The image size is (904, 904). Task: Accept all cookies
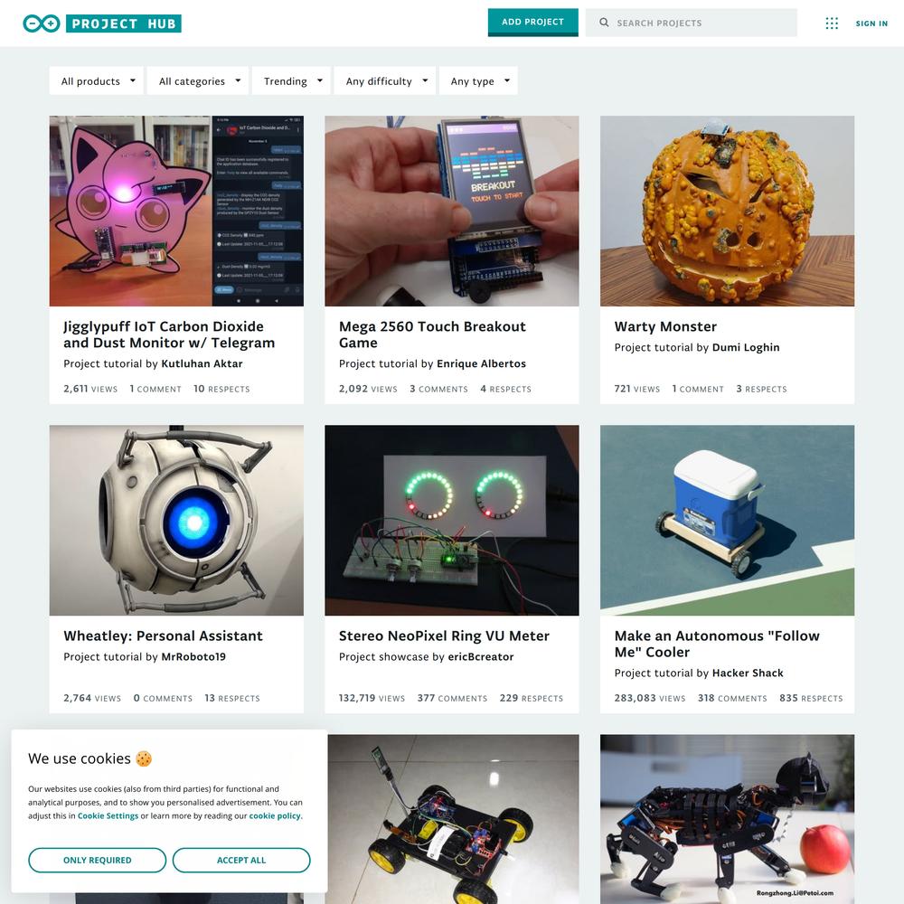(241, 861)
